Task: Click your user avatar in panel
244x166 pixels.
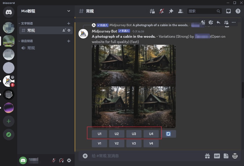Action: [x=23, y=160]
